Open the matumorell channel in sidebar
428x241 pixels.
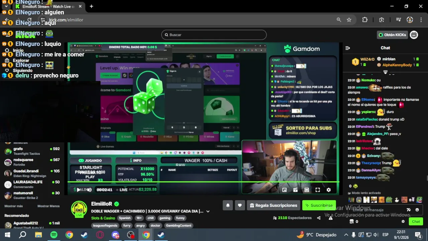click(x=32, y=195)
